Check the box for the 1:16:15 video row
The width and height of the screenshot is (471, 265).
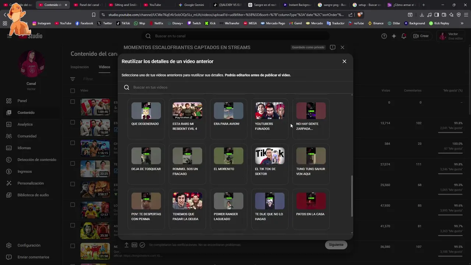pyautogui.click(x=72, y=143)
